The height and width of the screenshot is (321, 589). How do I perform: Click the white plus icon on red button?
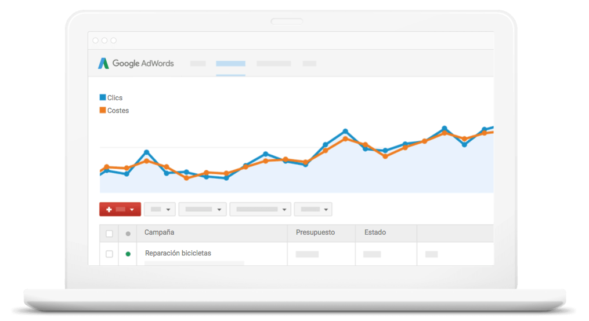coord(109,209)
